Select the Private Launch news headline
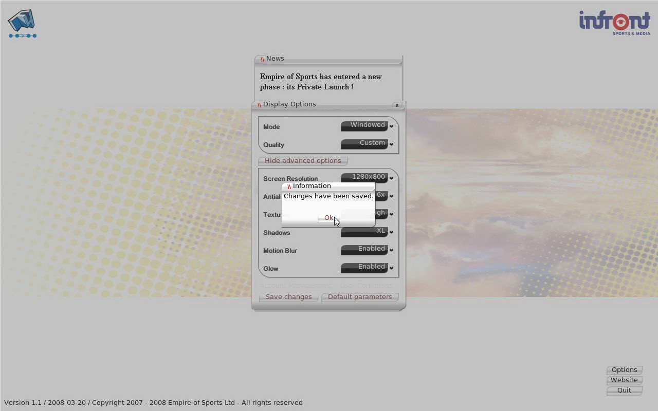 321,82
